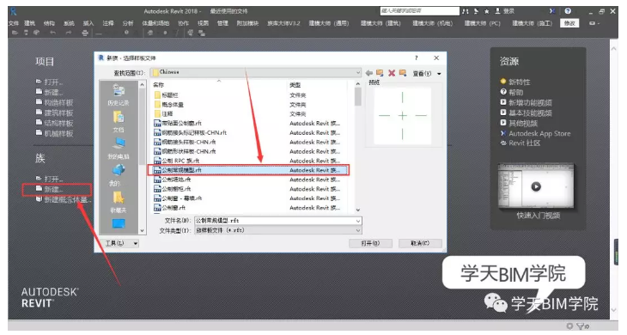Click the 打开(O) button
Image resolution: width=627 pixels, height=335 pixels.
(x=370, y=243)
